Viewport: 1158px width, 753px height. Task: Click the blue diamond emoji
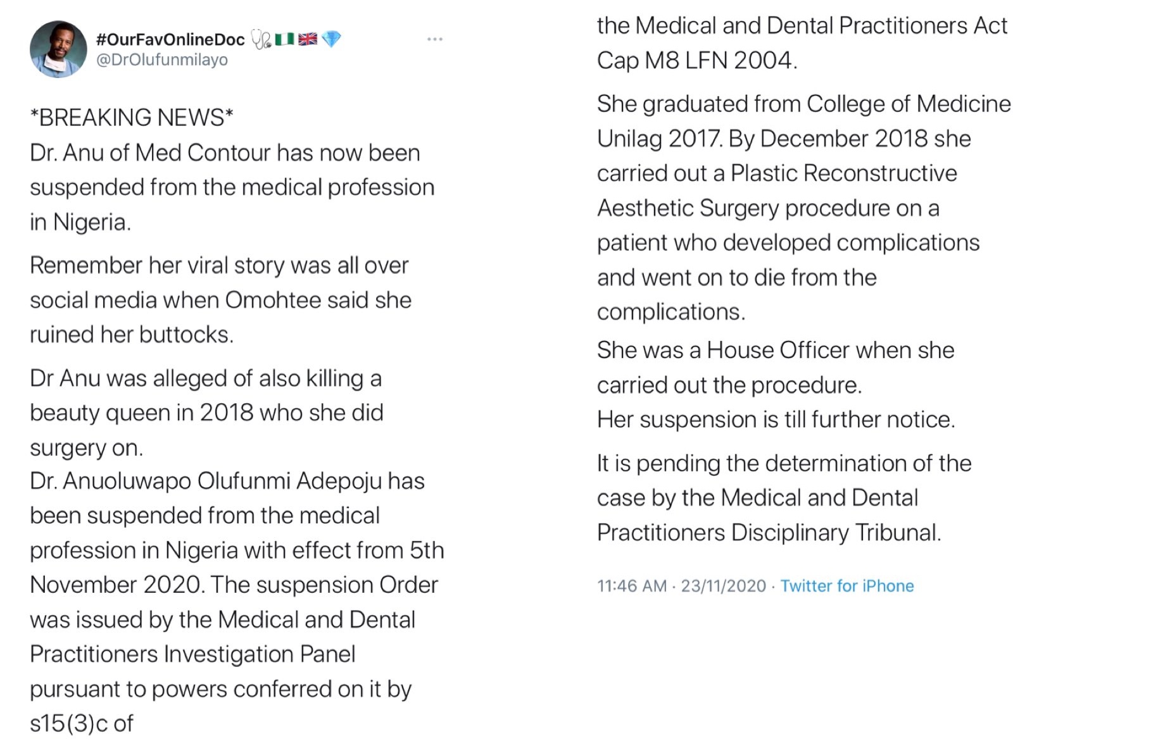[331, 39]
